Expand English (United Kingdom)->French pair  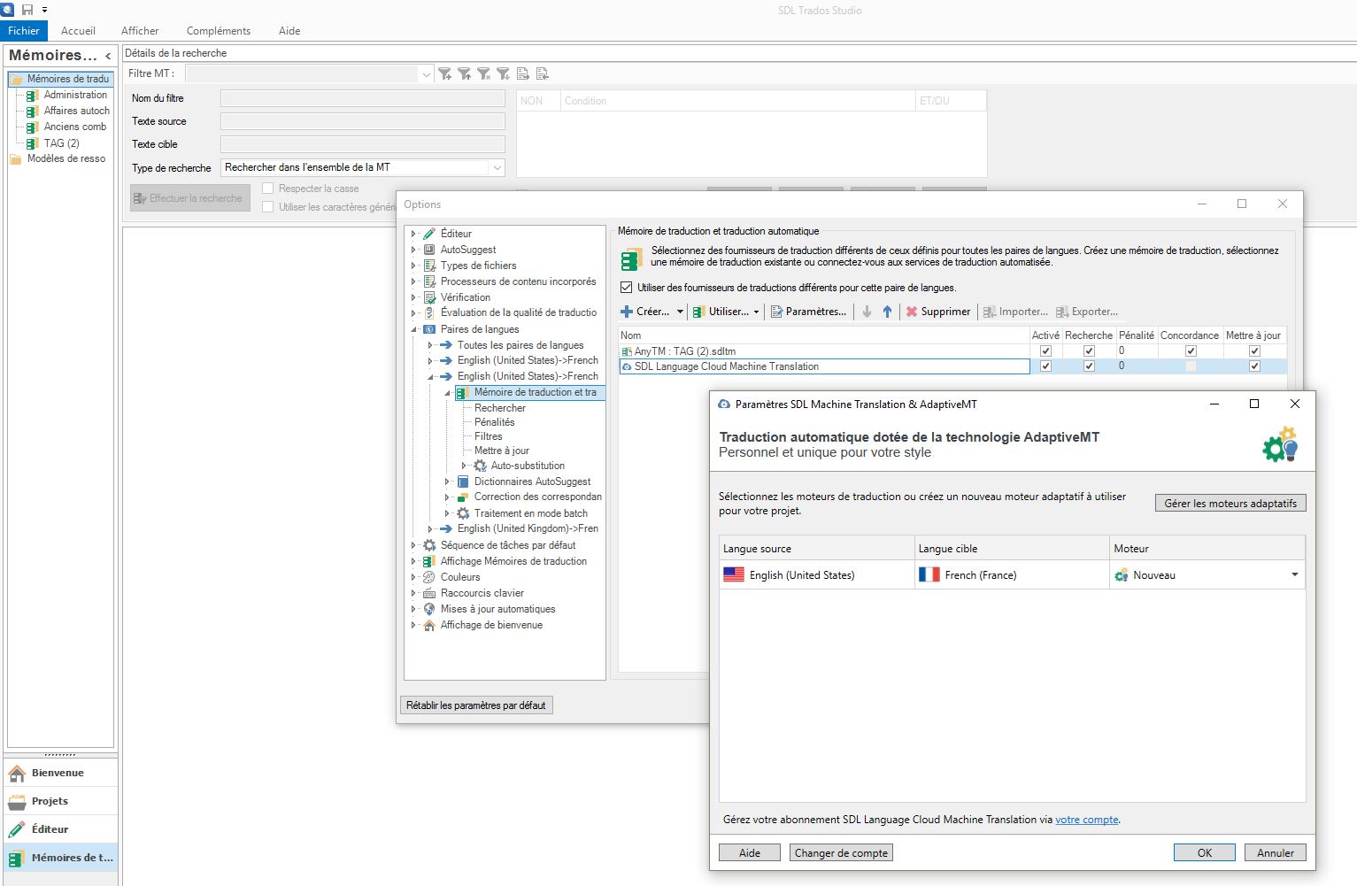[430, 528]
